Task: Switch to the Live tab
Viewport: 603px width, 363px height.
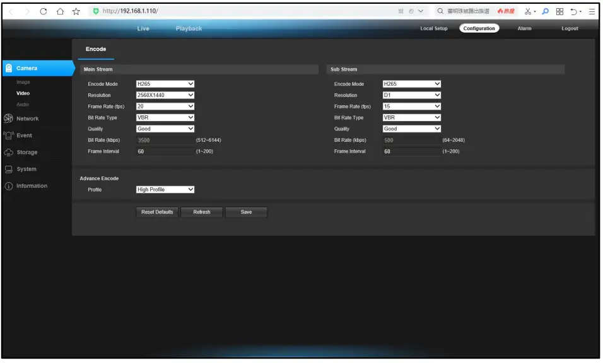Action: coord(143,28)
